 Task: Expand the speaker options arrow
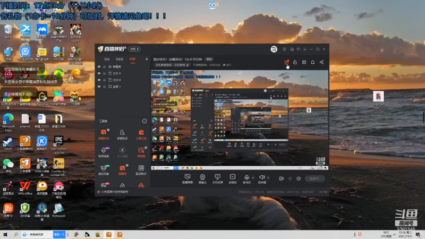click(268, 178)
